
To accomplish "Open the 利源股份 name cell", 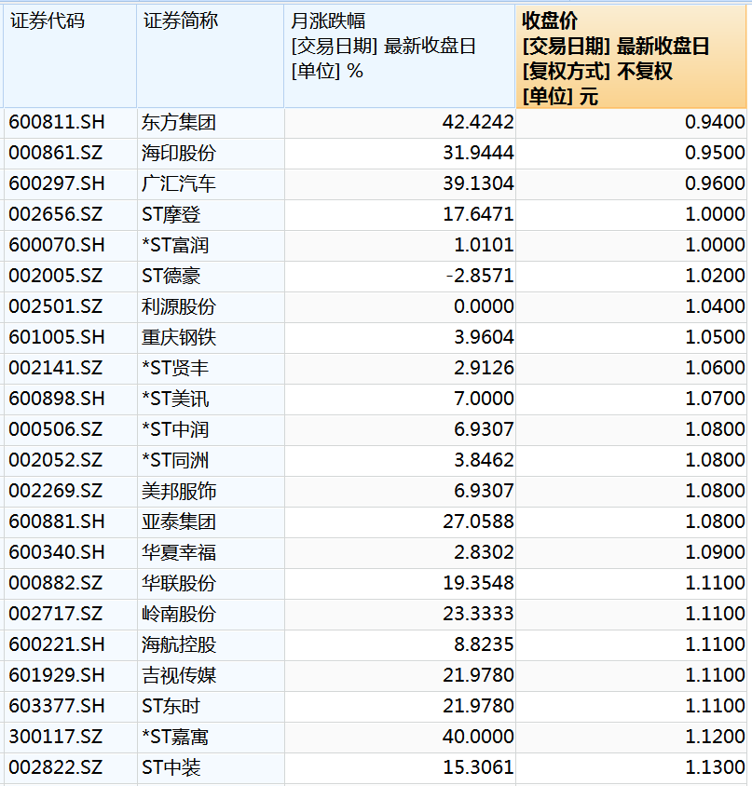I will coord(211,306).
